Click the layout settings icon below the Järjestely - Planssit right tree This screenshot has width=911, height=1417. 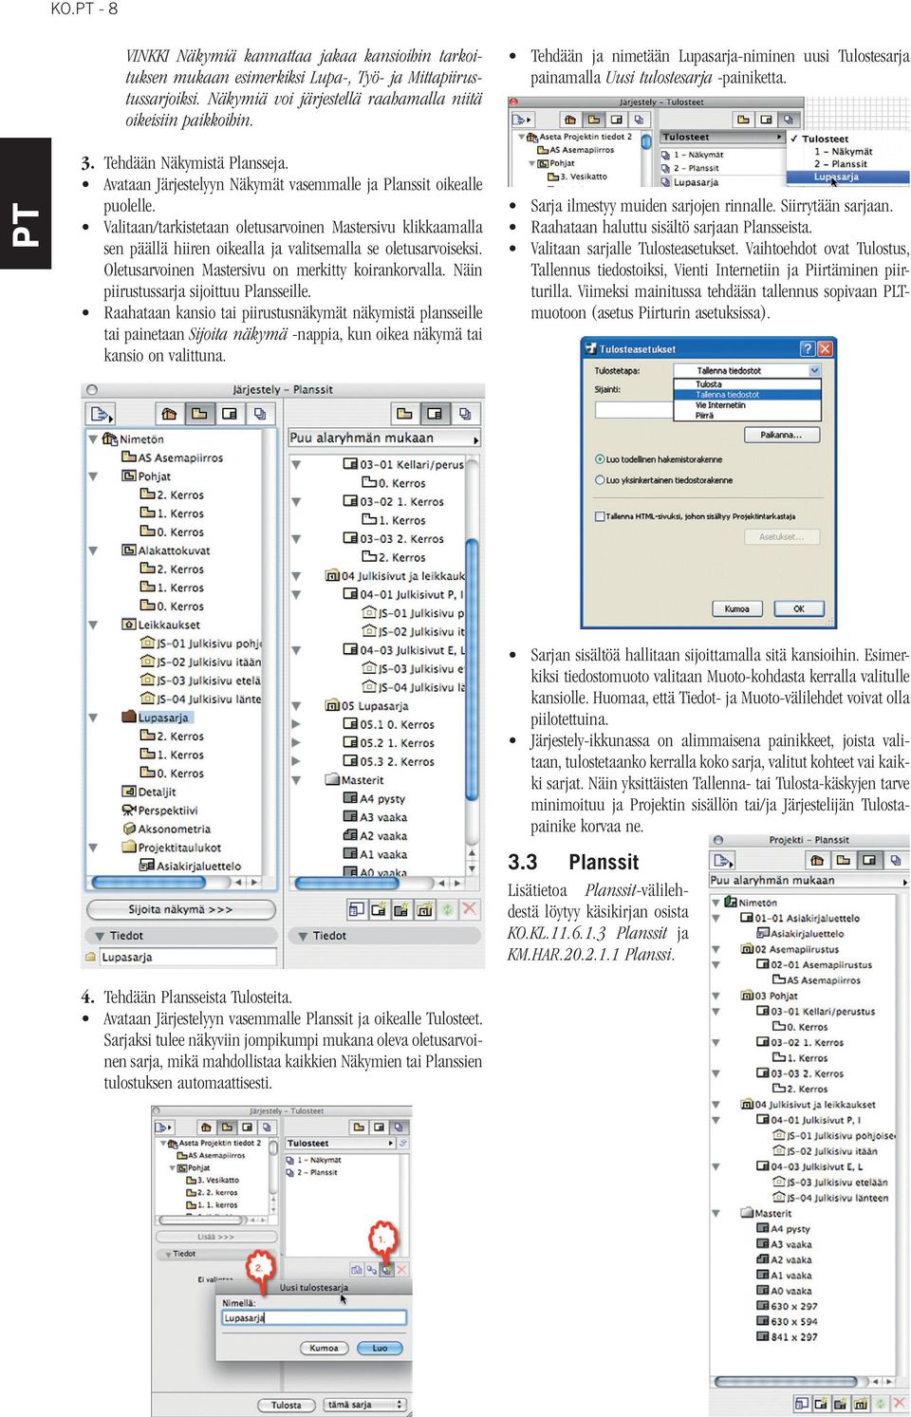coord(357,909)
